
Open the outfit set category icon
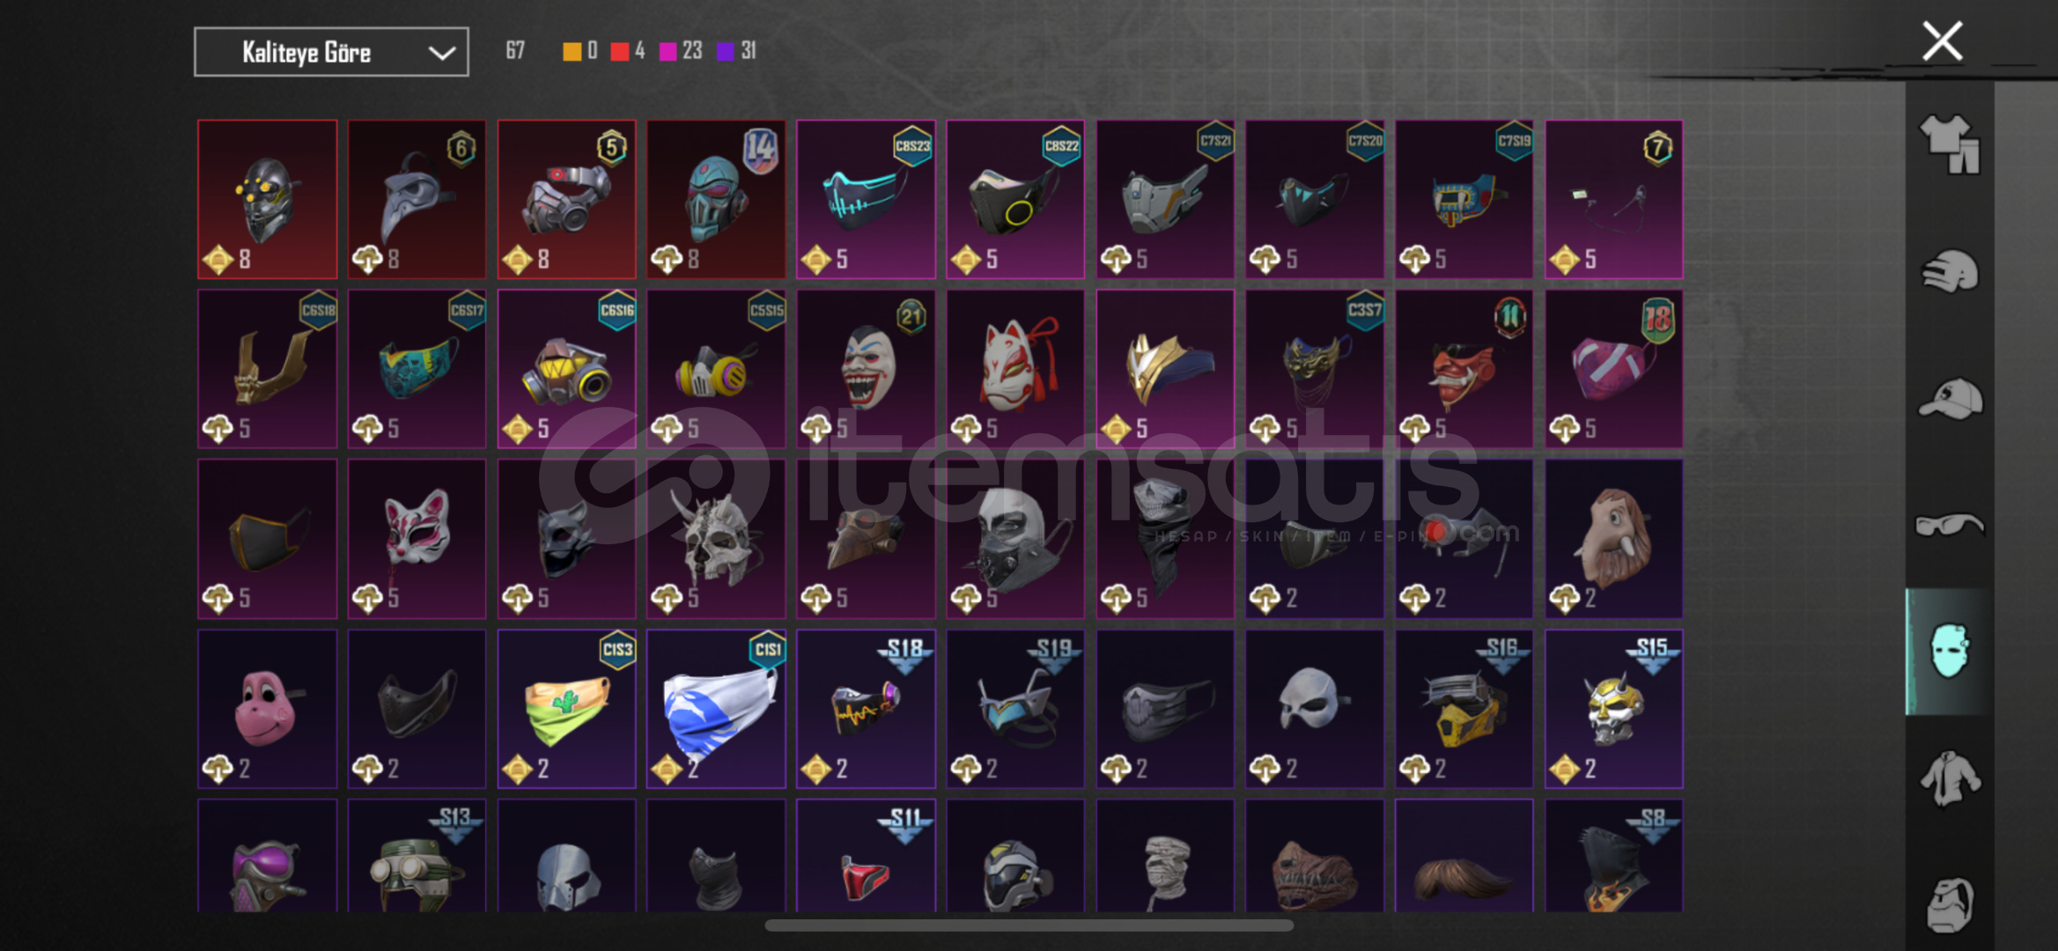(x=1950, y=144)
